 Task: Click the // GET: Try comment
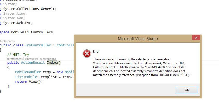(x=18, y=55)
